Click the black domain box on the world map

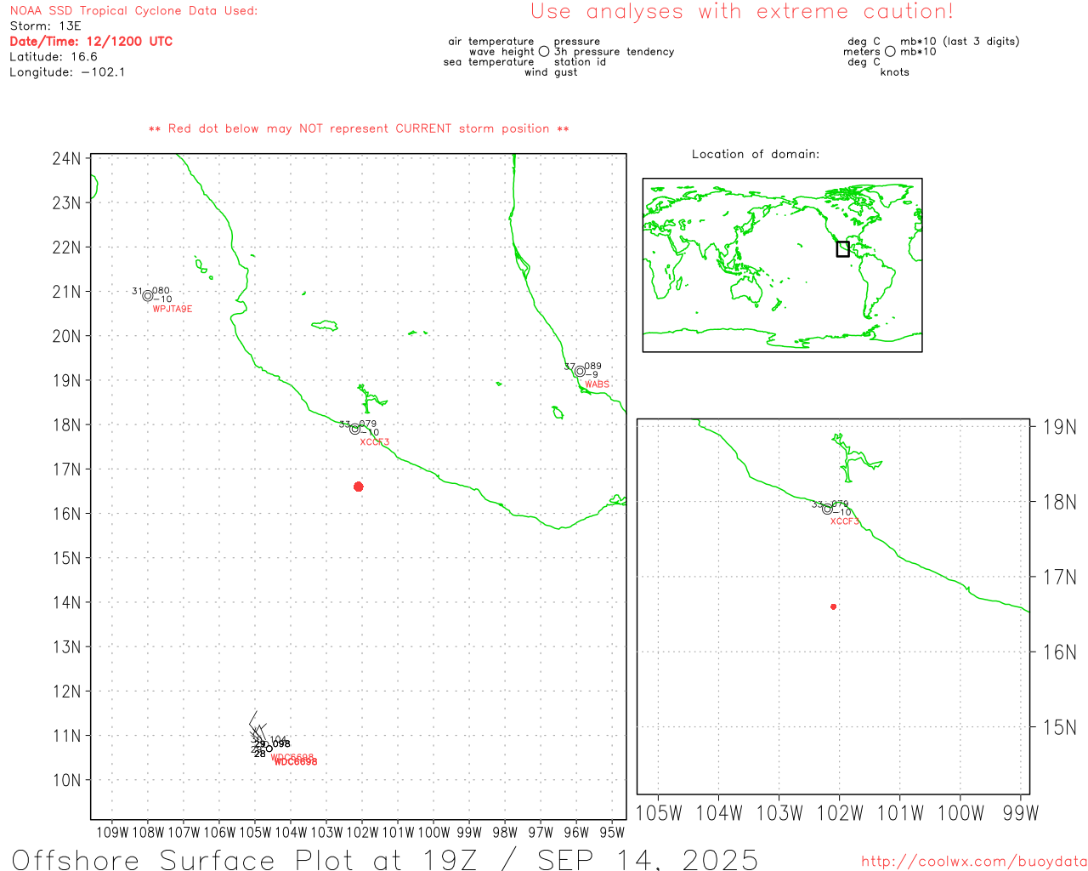(x=842, y=249)
